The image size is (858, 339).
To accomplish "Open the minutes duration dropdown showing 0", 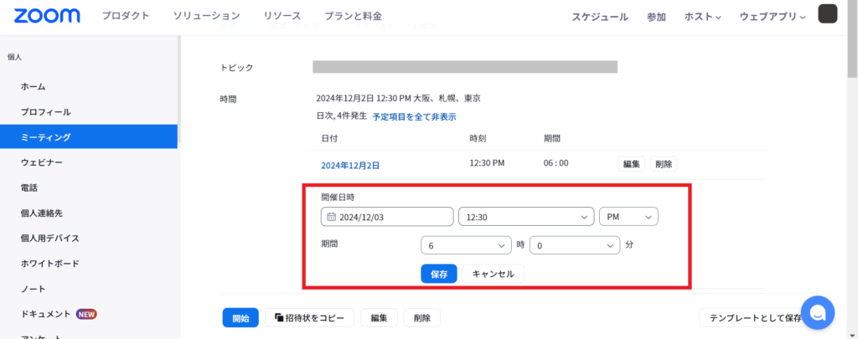I will [574, 246].
